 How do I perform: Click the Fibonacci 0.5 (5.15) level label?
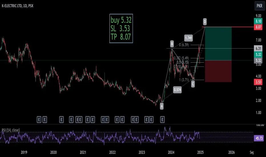coord(183,62)
